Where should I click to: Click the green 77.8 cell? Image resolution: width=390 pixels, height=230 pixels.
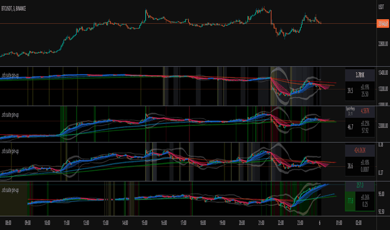click(350, 201)
